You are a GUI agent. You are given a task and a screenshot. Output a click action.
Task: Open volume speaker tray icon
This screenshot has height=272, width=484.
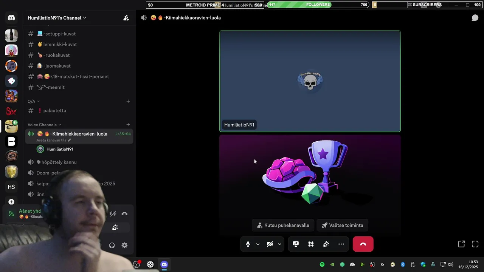(450, 264)
